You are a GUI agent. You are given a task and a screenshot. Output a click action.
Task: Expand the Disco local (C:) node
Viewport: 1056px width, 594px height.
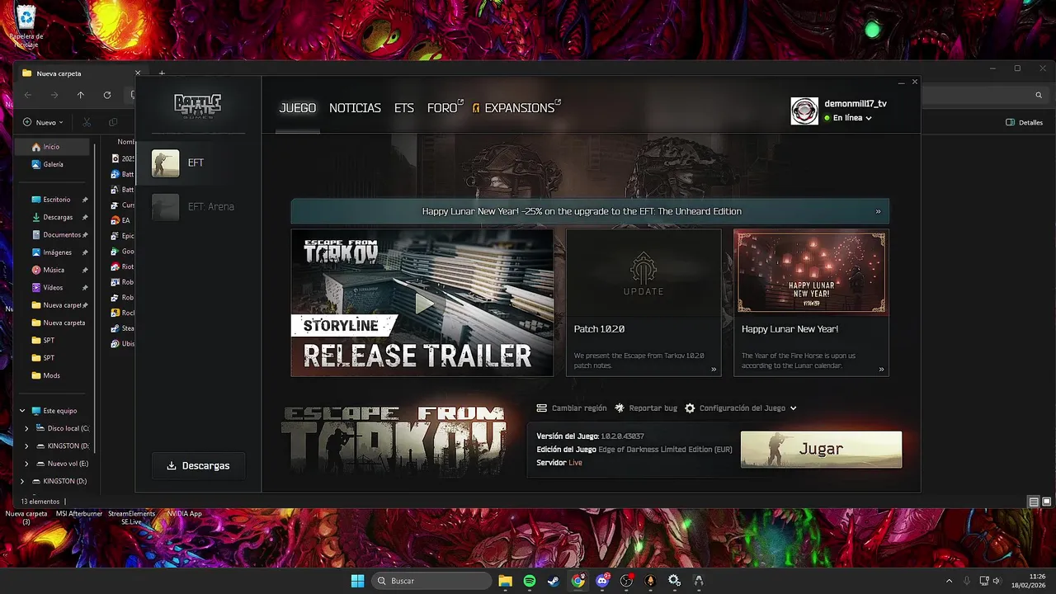pos(26,428)
